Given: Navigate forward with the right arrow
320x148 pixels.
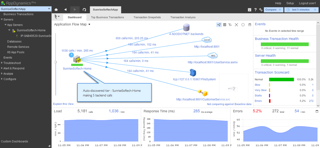Looking at the screenshot, I should point(75,10).
